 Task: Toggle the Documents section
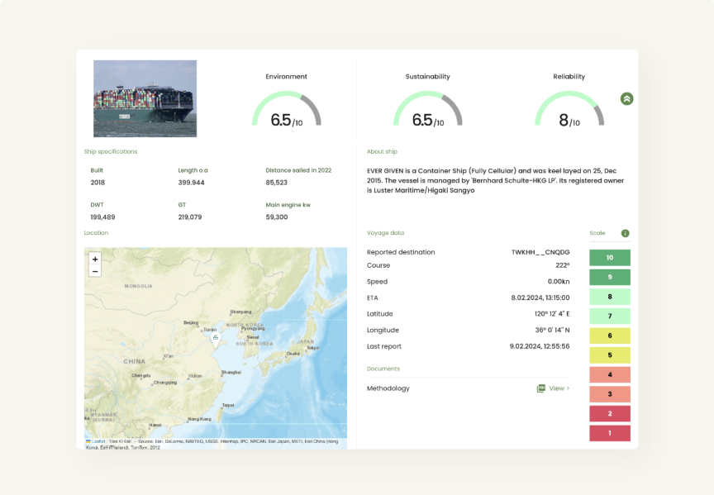(x=383, y=367)
